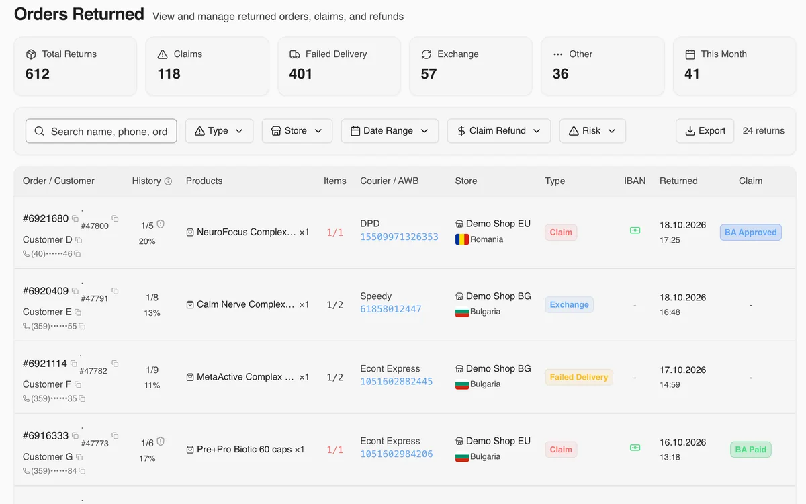Expand the Risk filter dropdown

(x=592, y=131)
